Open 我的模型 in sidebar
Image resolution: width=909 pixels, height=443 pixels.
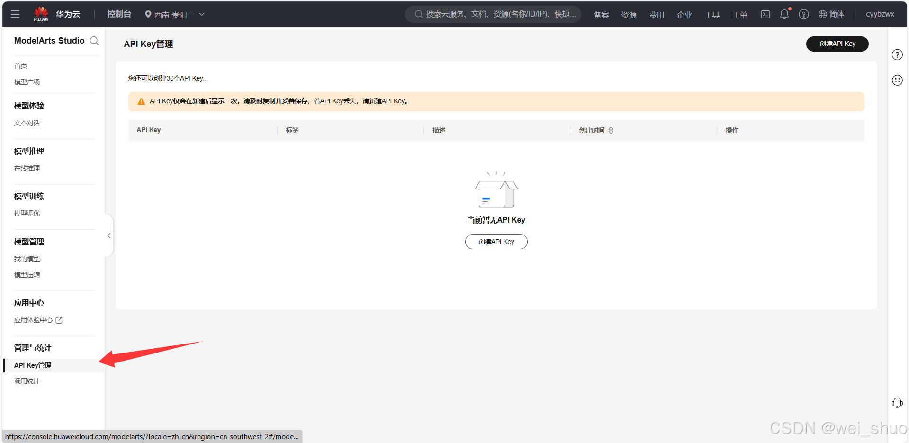[27, 259]
